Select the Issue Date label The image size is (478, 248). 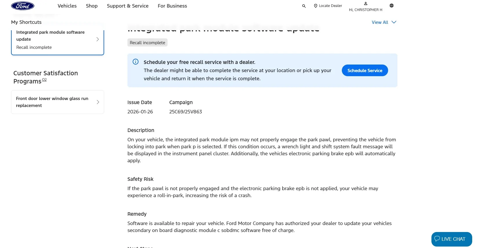pos(140,102)
